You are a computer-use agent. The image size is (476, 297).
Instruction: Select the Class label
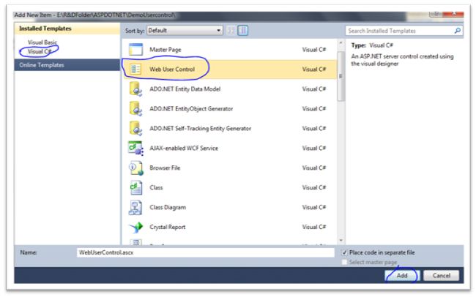tap(156, 188)
